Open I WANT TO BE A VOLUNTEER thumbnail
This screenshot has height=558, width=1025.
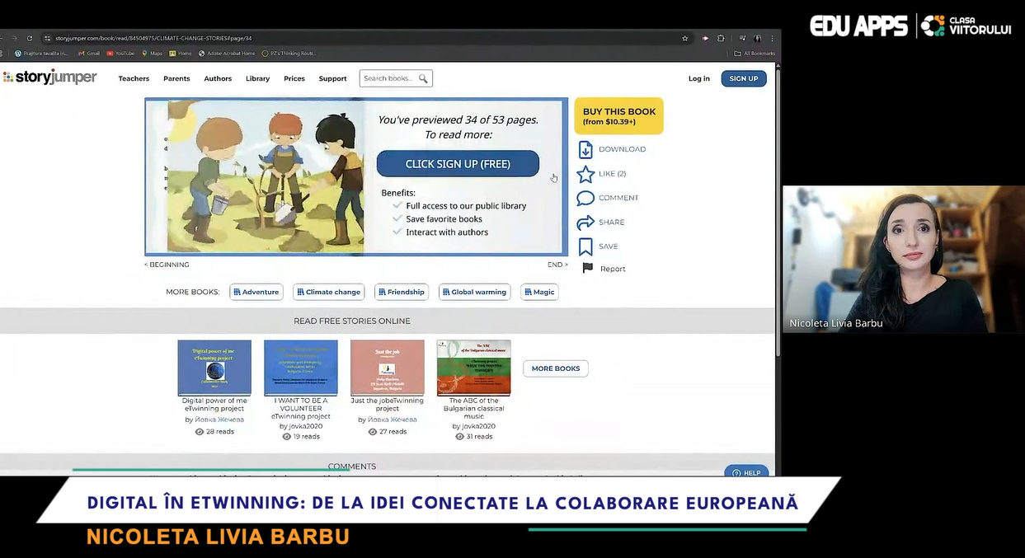(x=301, y=368)
